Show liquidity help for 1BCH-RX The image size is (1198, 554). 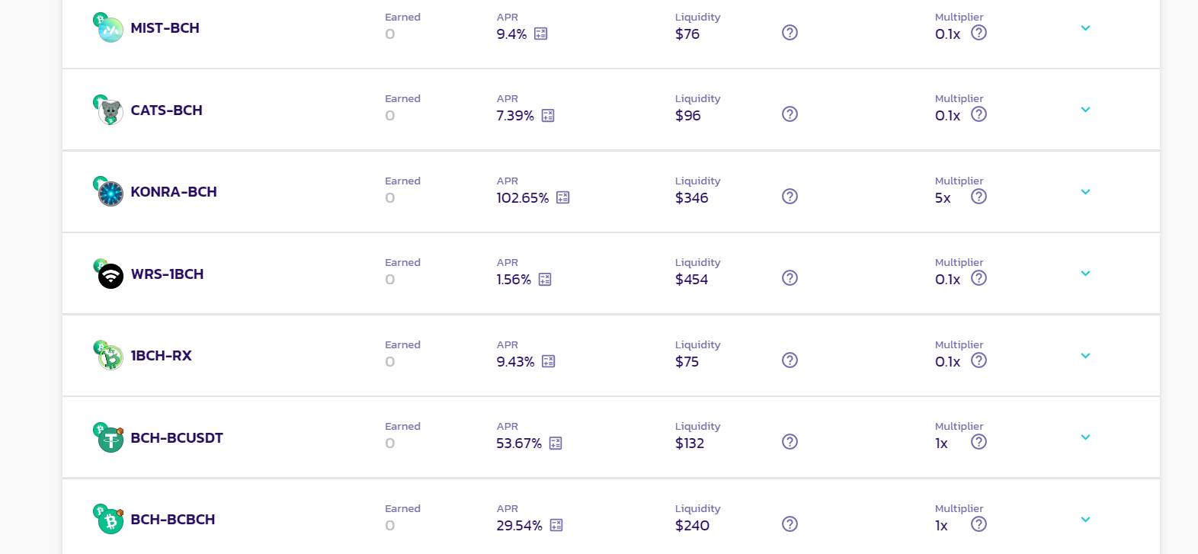790,360
